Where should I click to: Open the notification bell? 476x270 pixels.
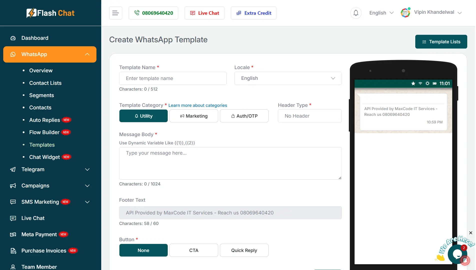click(356, 13)
